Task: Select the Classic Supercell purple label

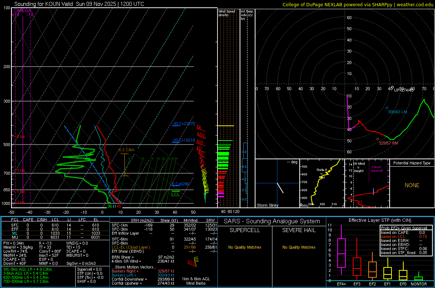Action: 376,169
